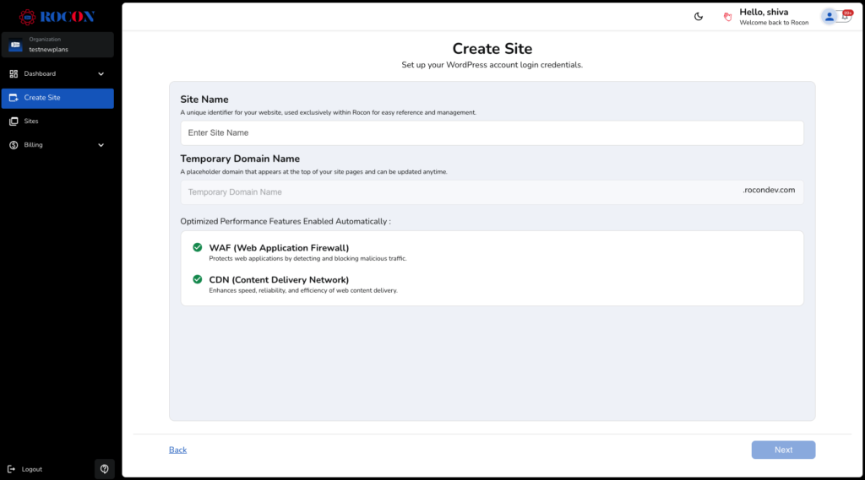This screenshot has width=865, height=480.
Task: Click the Back link
Action: tap(177, 450)
